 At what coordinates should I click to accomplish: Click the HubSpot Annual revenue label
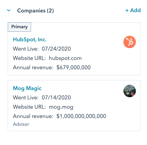(x=33, y=67)
